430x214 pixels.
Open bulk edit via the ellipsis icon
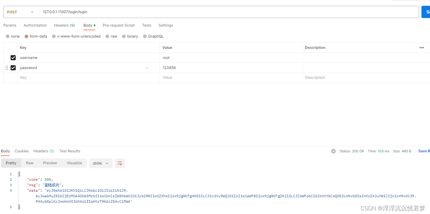(422, 48)
